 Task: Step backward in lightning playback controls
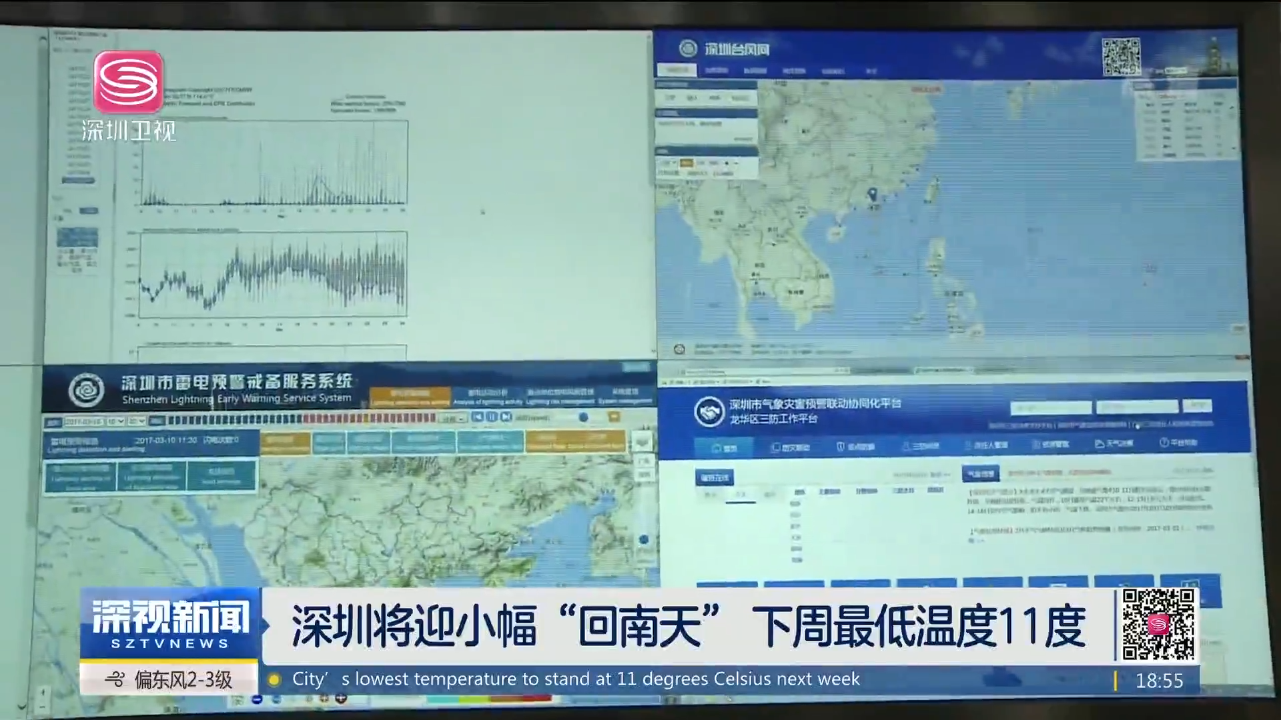[477, 417]
